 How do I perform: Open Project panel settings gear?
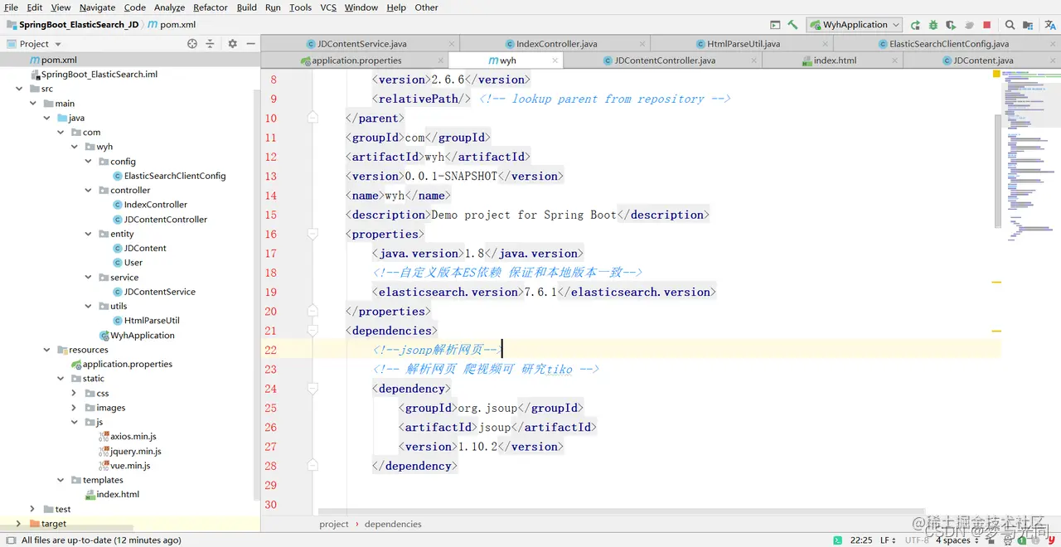point(232,44)
